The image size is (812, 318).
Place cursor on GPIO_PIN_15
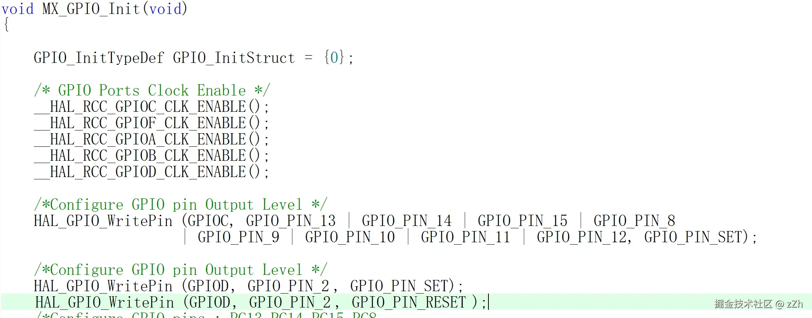coord(522,221)
